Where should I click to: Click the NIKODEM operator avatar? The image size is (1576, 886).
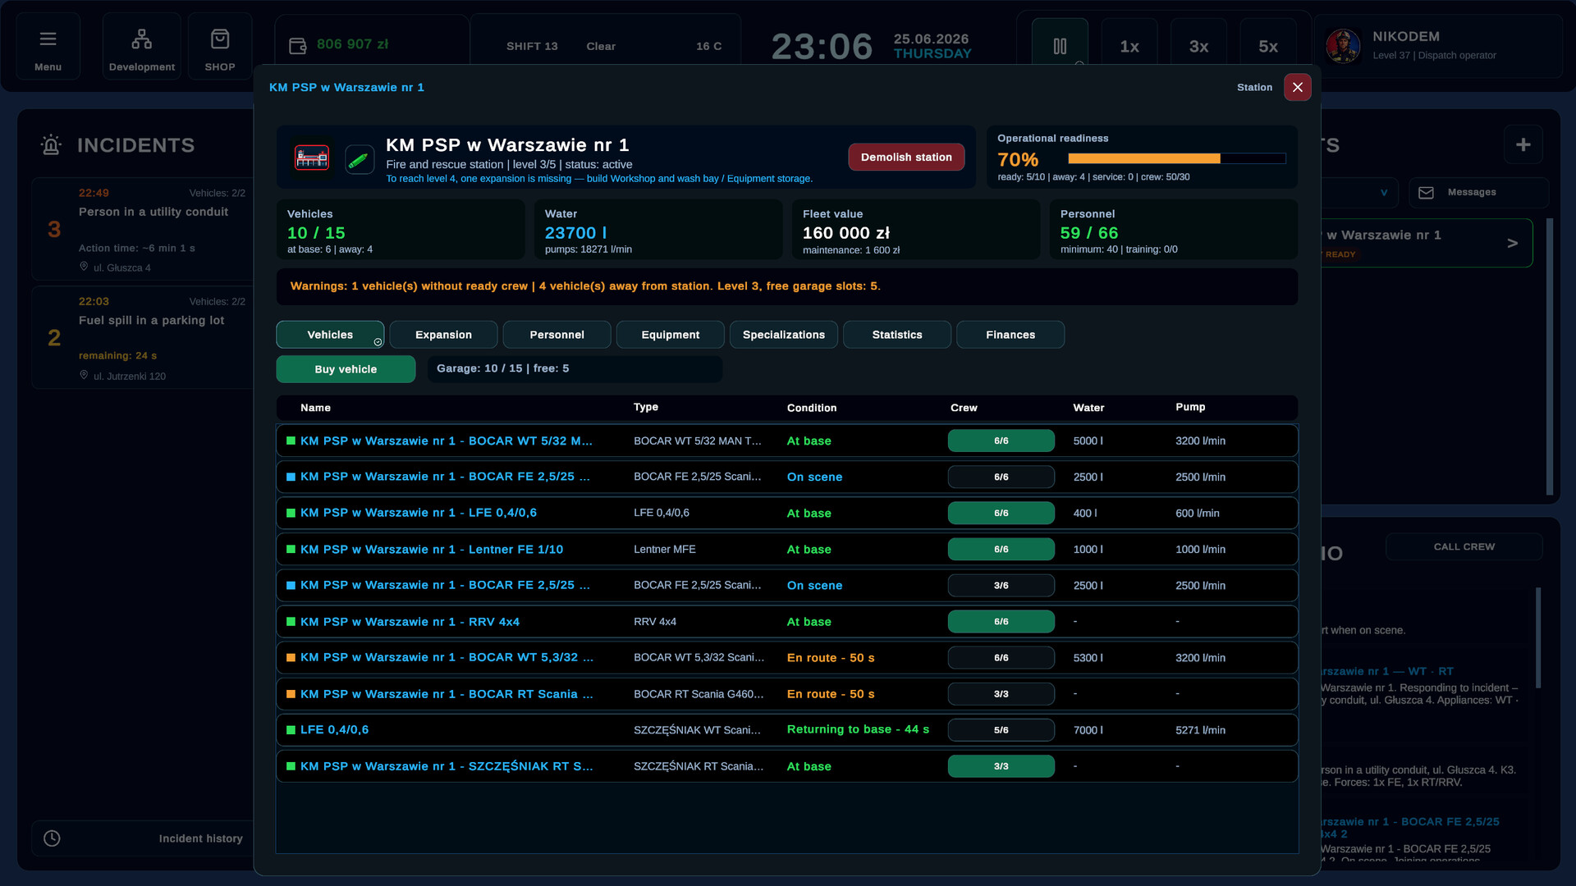[x=1343, y=46]
